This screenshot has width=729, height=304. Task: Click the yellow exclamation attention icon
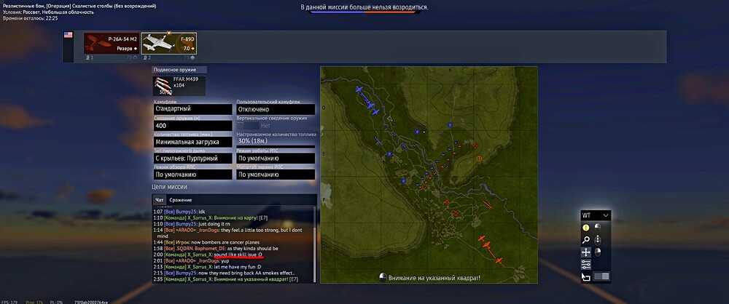click(x=586, y=228)
